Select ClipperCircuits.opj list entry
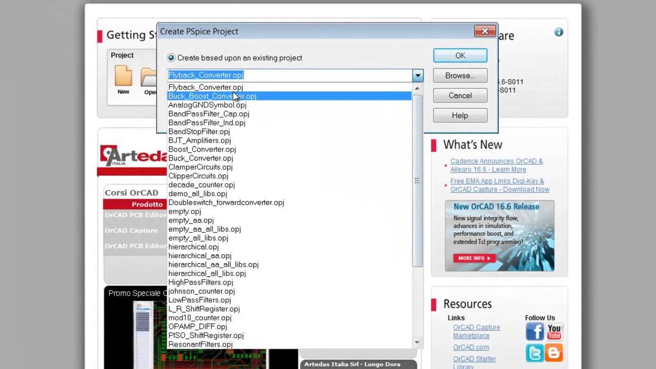 290,176
